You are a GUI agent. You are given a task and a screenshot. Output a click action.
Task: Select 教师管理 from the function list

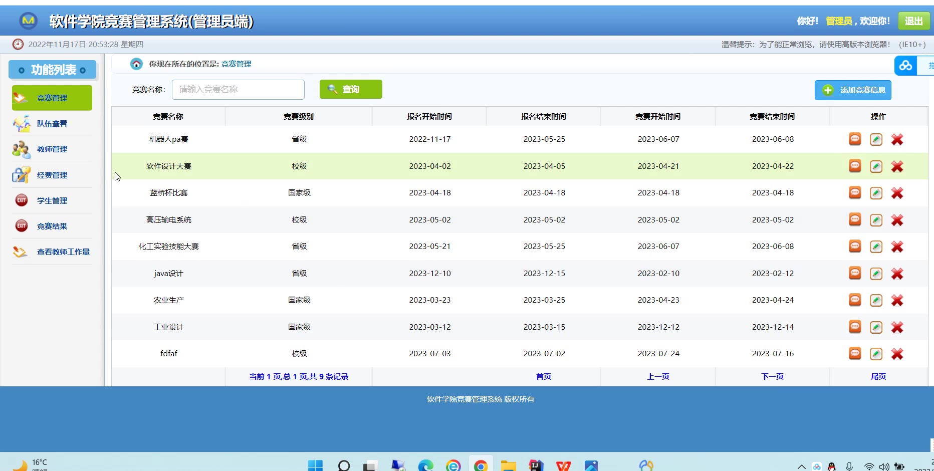(52, 149)
